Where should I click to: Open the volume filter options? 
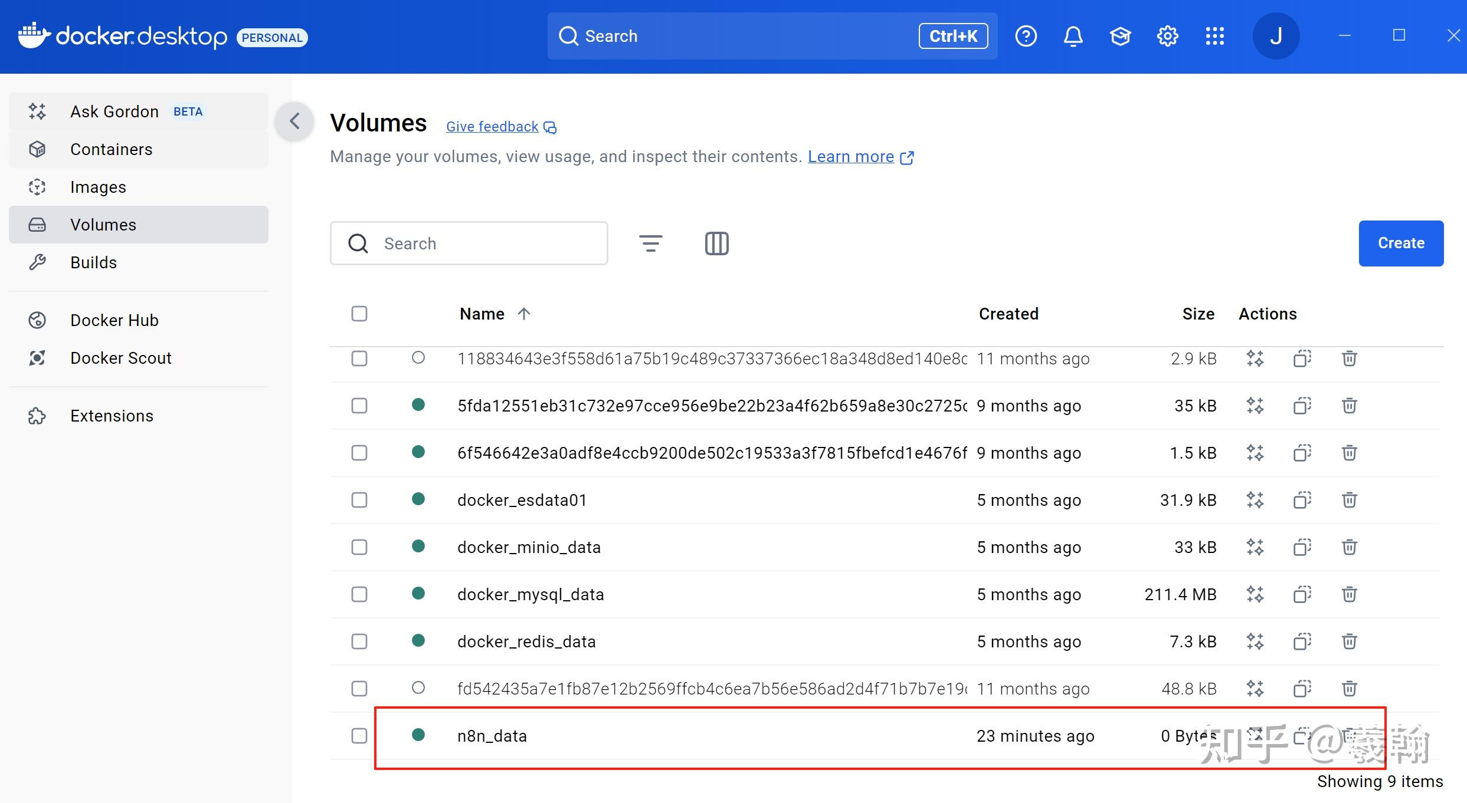click(651, 243)
